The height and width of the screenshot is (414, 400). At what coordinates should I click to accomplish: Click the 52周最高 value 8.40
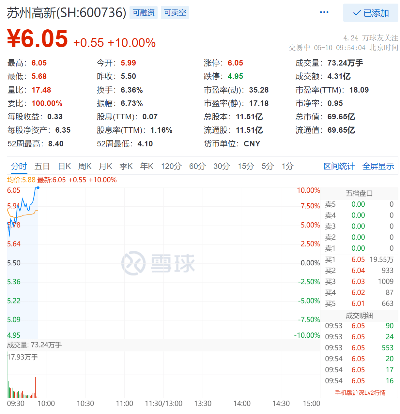point(56,144)
